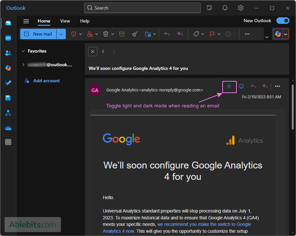Click the sender Google Analytics name
Image resolution: width=296 pixels, height=236 pixels.
tap(122, 90)
